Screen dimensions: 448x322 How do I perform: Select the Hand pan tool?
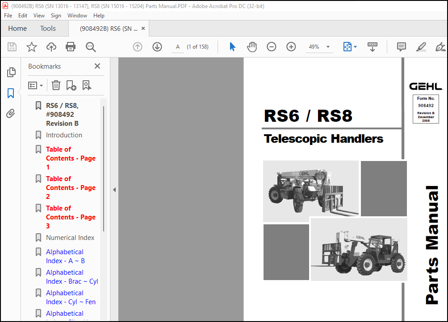[x=252, y=47]
